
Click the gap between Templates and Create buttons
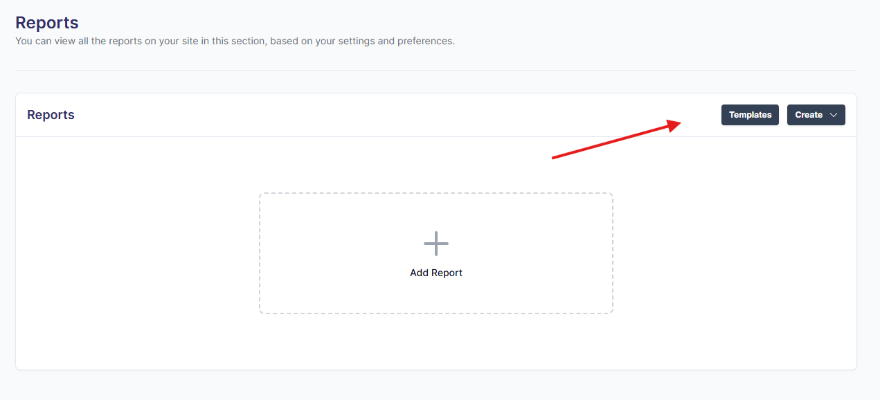click(x=783, y=115)
